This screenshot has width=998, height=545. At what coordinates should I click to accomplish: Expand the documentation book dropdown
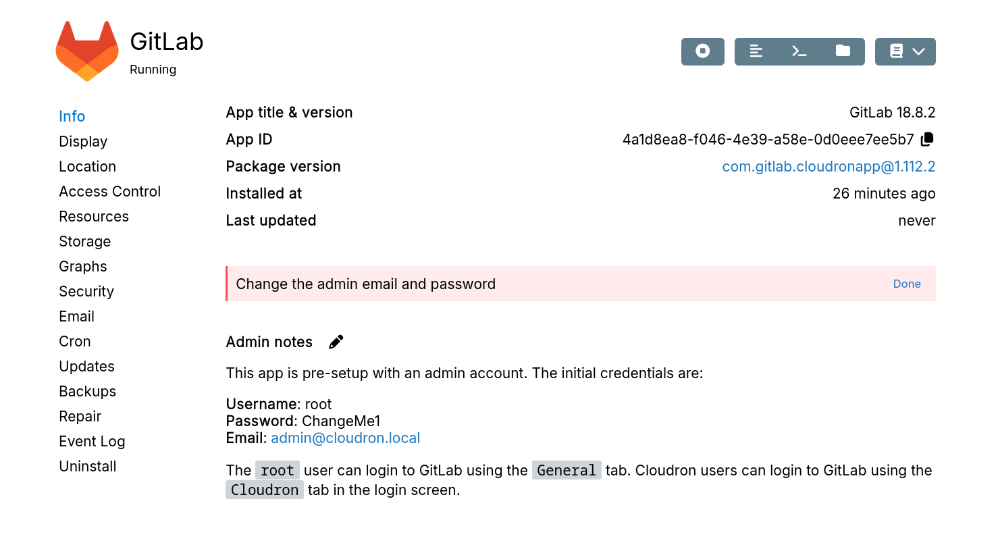[x=905, y=51]
